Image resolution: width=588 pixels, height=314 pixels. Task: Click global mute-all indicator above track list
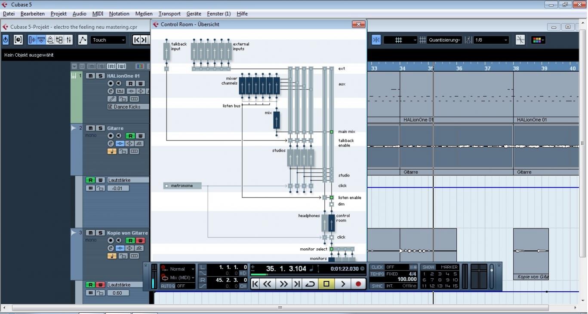tap(92, 66)
